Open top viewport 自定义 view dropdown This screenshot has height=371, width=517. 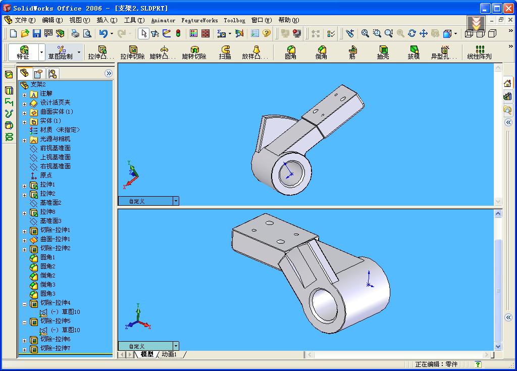coord(176,201)
